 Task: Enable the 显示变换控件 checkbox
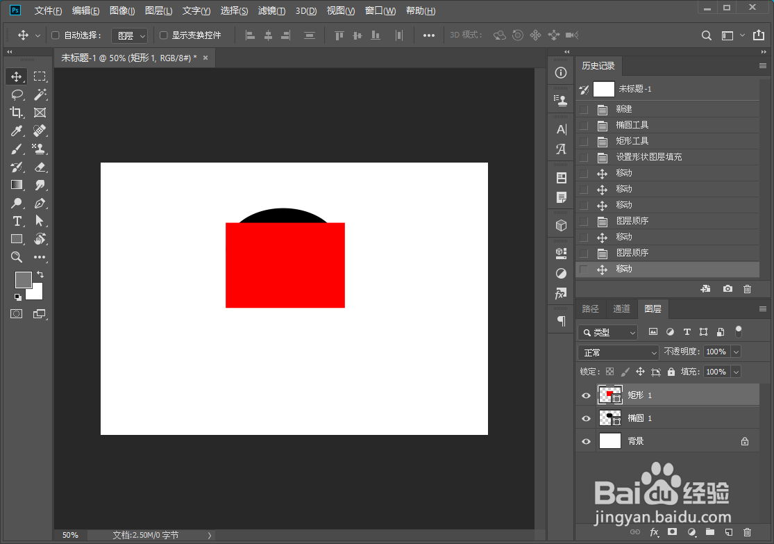click(163, 35)
